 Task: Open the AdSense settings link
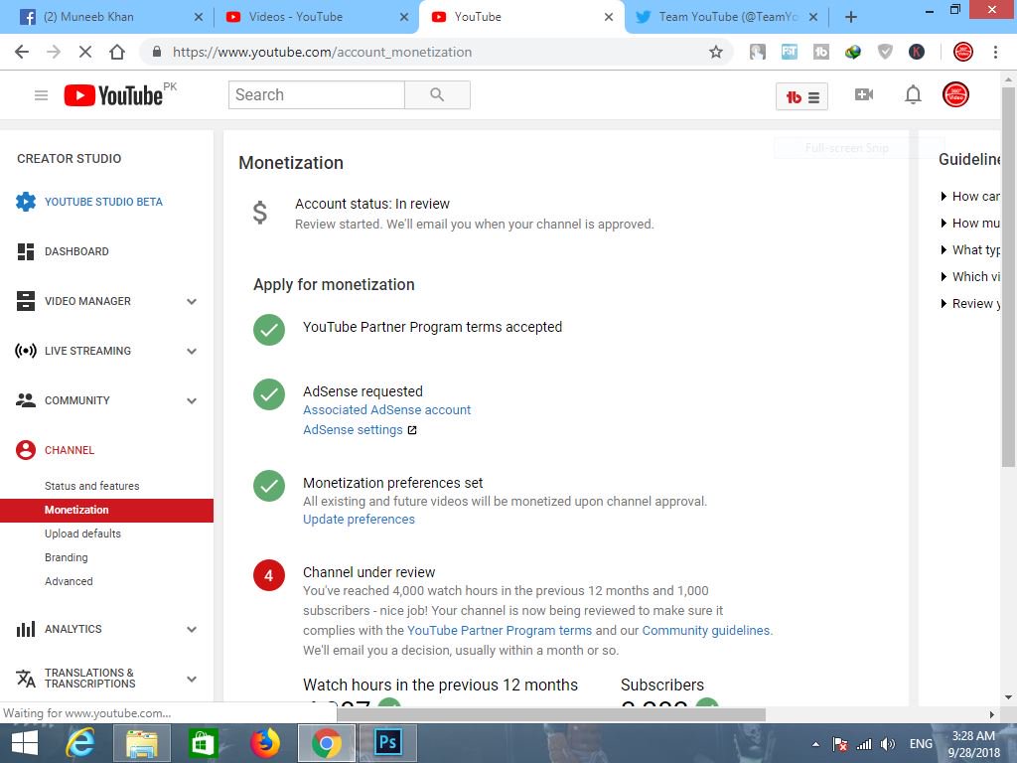pyautogui.click(x=353, y=429)
